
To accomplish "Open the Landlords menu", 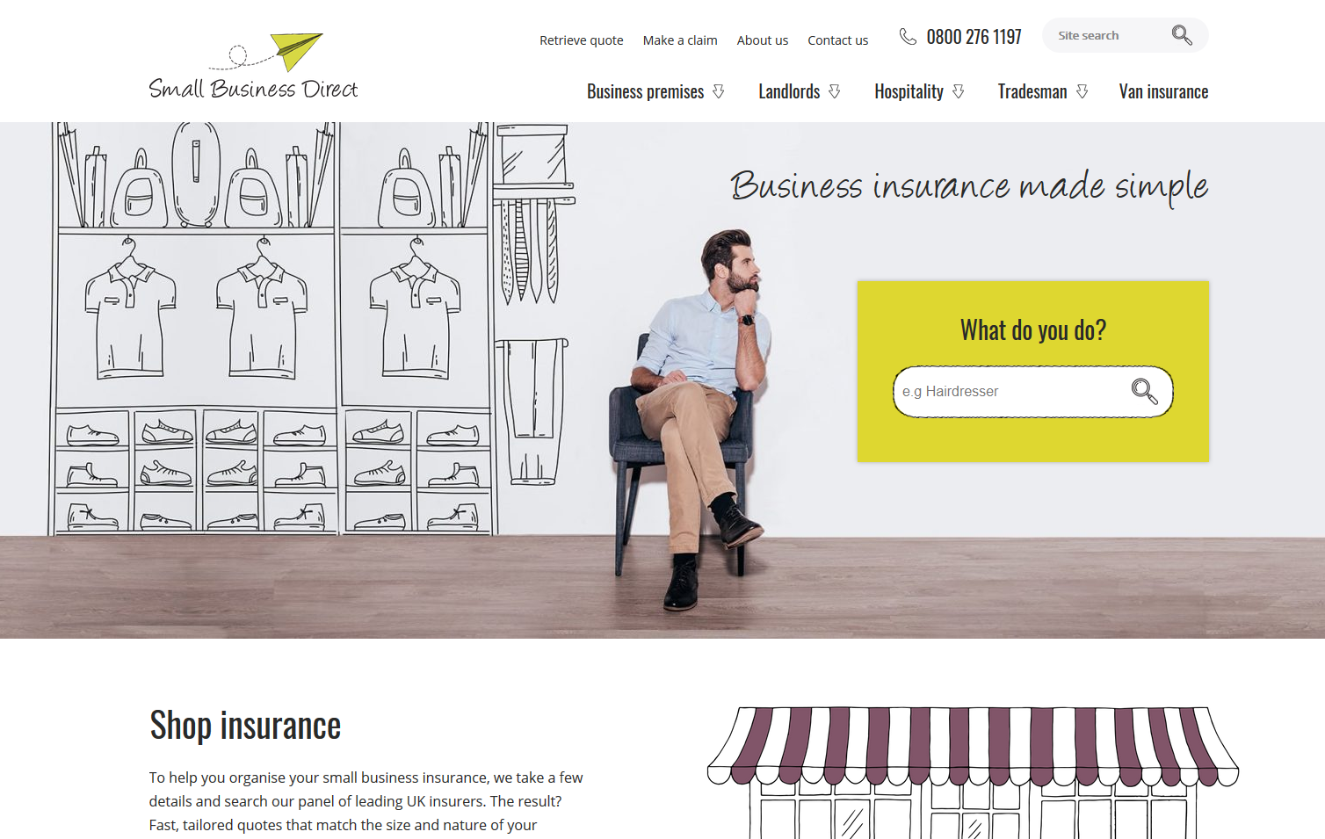I will click(x=789, y=91).
